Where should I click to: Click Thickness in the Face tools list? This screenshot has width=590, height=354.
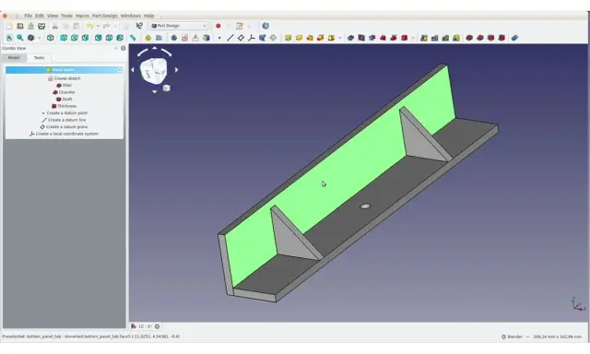coord(64,106)
